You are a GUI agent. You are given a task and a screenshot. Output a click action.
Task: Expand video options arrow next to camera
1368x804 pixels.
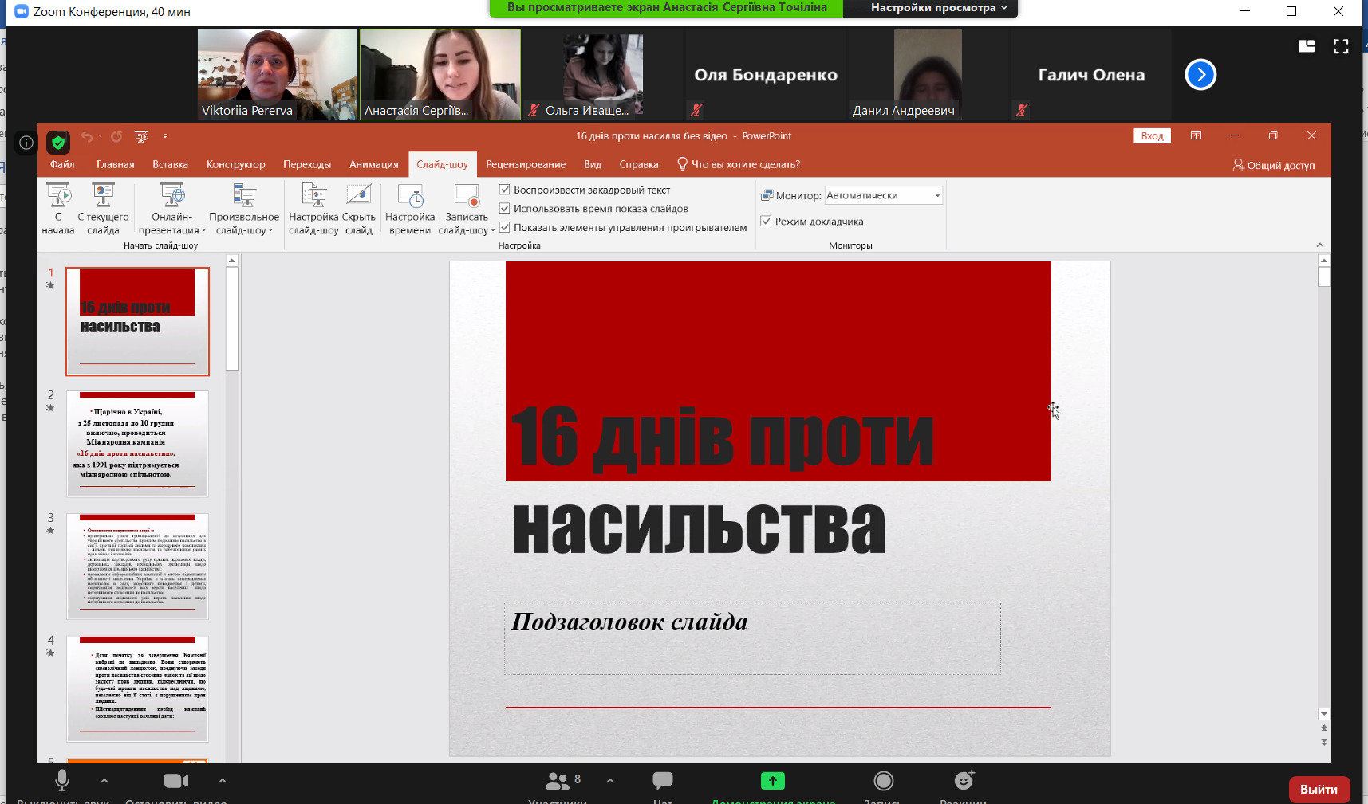tap(223, 781)
